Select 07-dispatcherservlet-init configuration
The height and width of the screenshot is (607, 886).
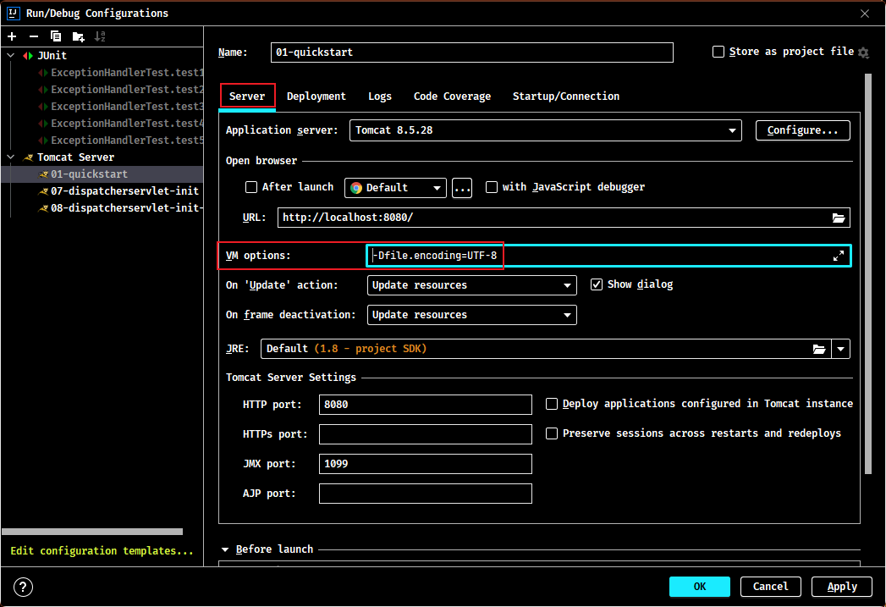(x=124, y=191)
